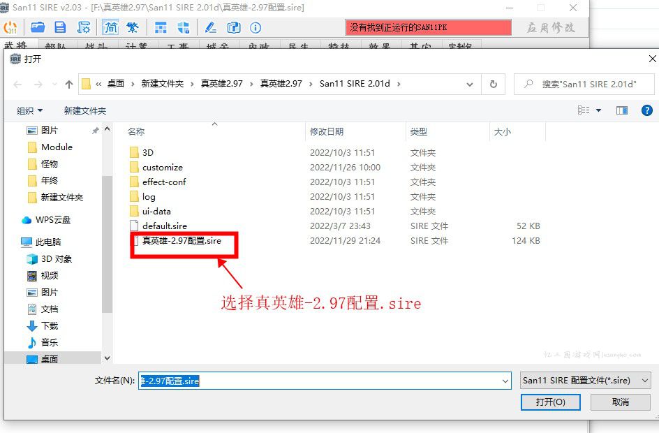
Task: Click the navigation pane scroll down arrow
Action: (108, 358)
